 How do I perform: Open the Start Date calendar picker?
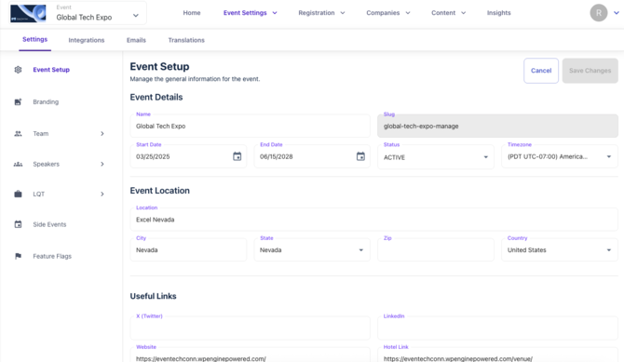coord(237,156)
